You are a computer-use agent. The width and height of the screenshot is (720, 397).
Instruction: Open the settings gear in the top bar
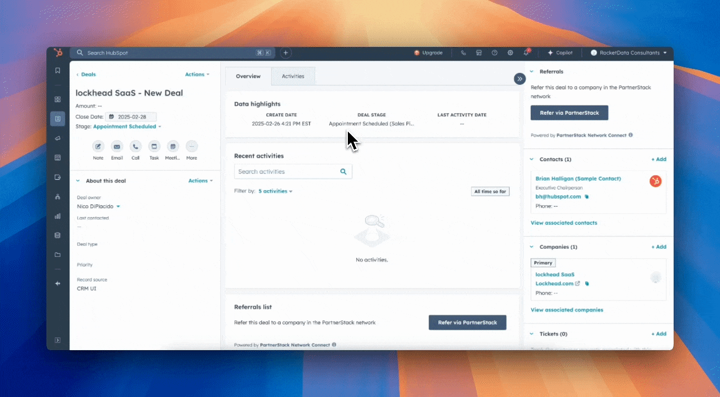(x=510, y=53)
